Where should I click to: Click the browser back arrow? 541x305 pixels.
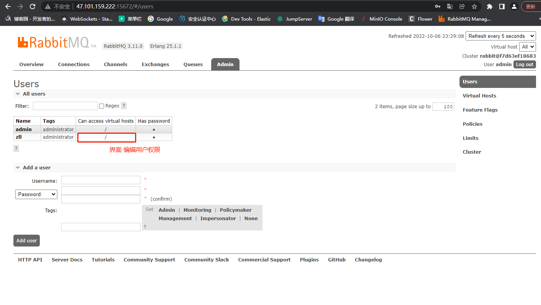point(8,6)
